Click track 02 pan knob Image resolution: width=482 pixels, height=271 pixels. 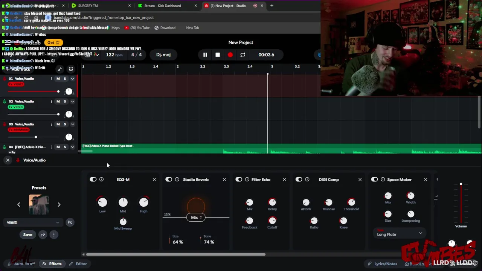coord(69,114)
